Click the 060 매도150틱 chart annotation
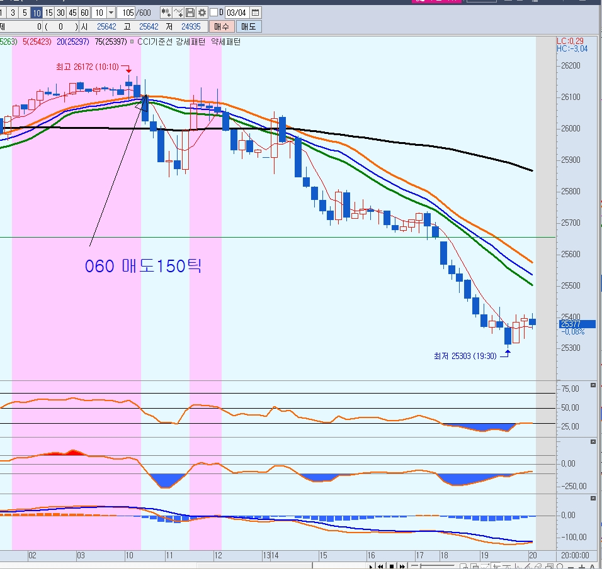 pos(143,266)
